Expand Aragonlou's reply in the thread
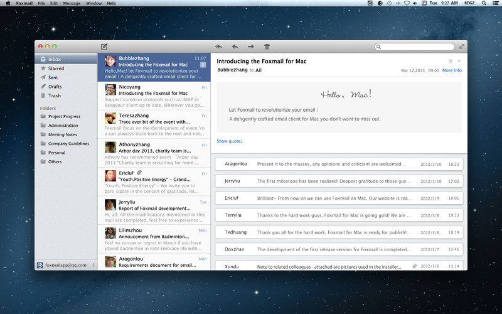 coord(339,164)
